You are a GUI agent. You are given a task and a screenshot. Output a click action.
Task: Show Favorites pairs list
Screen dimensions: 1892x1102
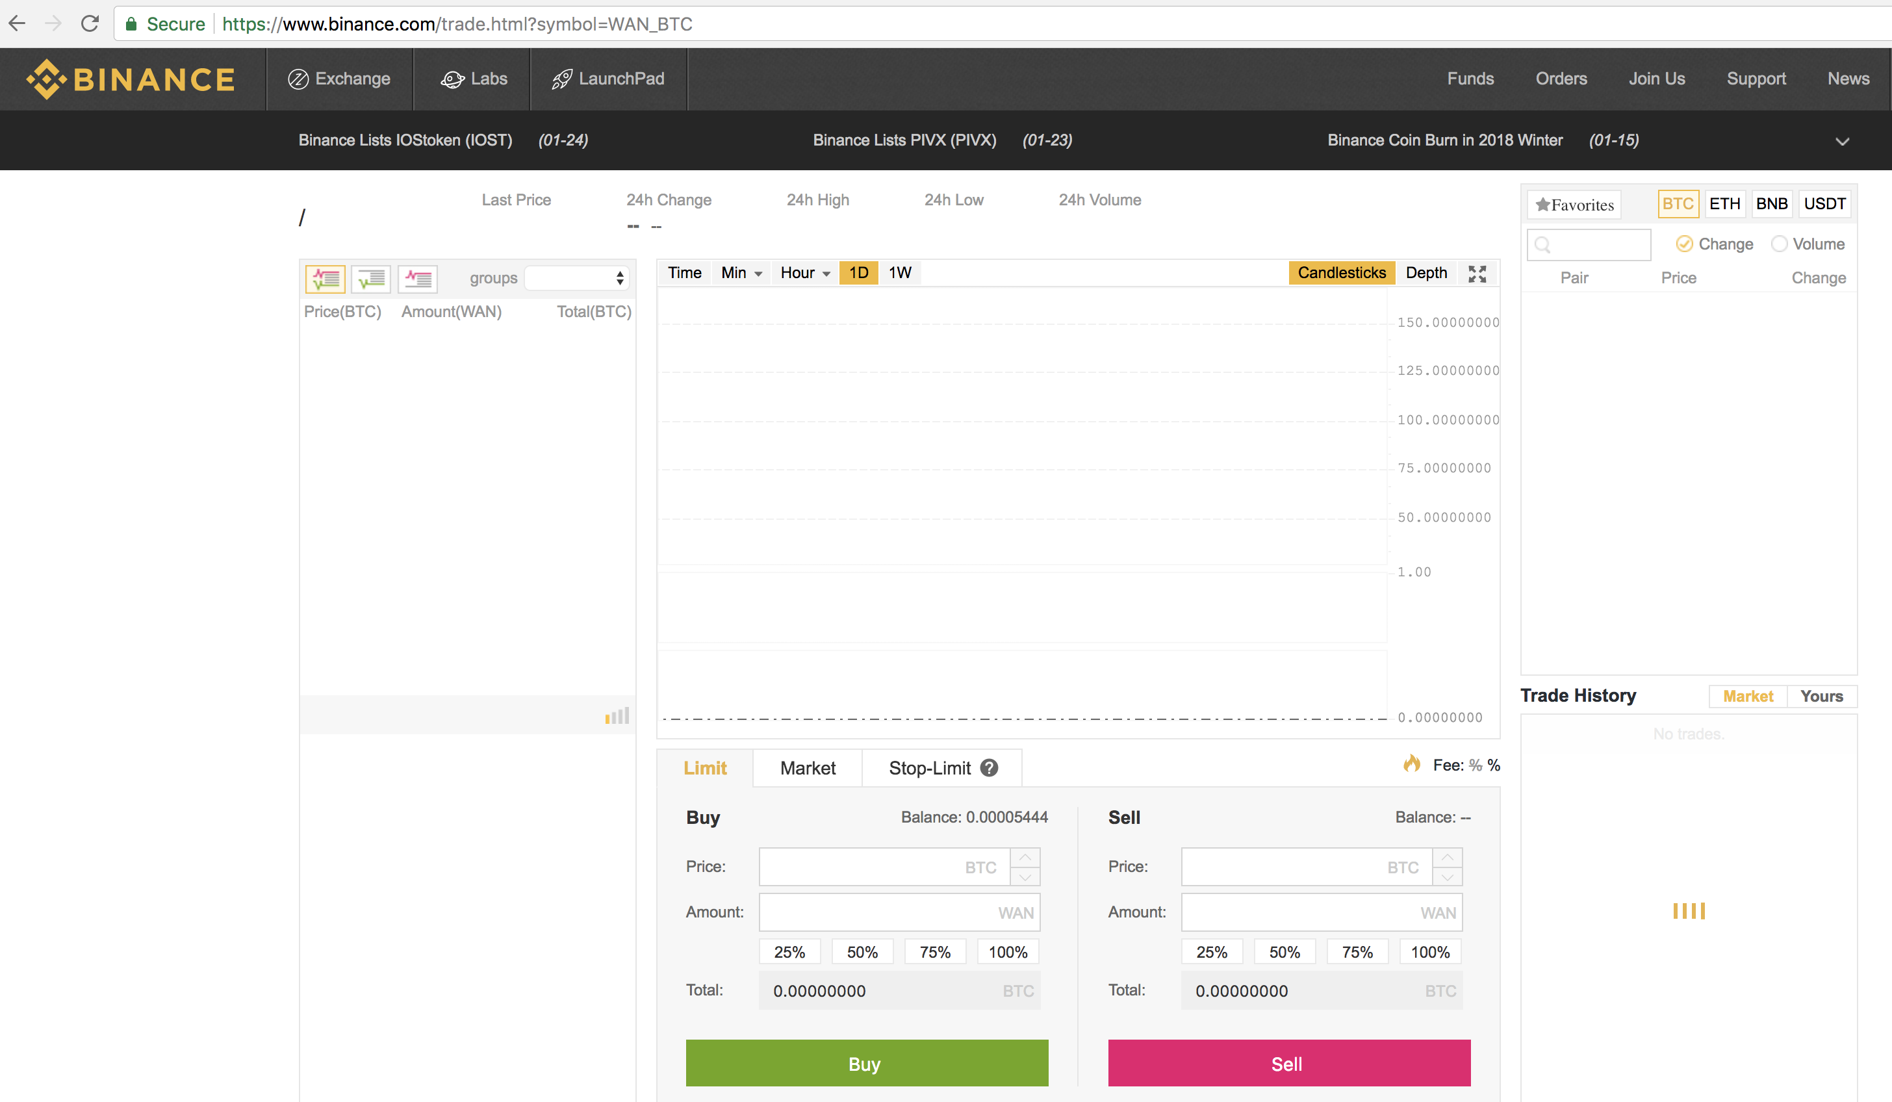tap(1574, 204)
